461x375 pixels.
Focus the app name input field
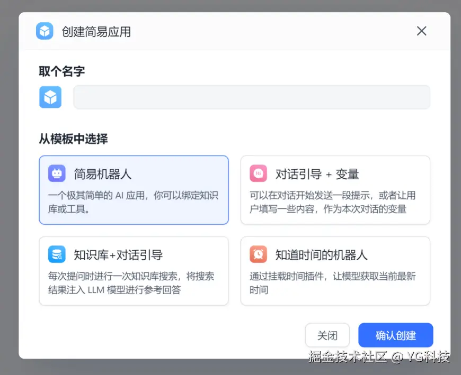(x=252, y=97)
